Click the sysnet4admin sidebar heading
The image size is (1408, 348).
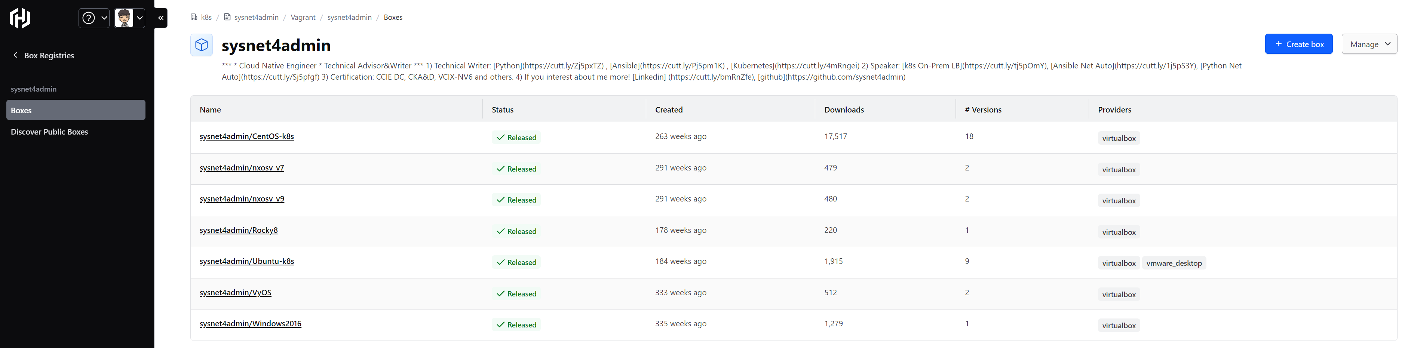33,89
